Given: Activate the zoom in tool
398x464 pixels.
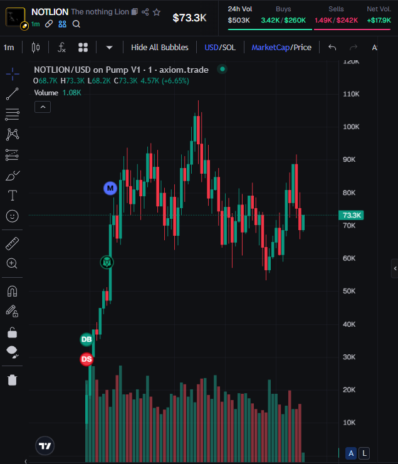Looking at the screenshot, I should [x=12, y=263].
